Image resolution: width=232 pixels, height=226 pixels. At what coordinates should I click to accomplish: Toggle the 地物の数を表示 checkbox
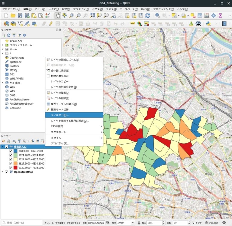pos(48,76)
